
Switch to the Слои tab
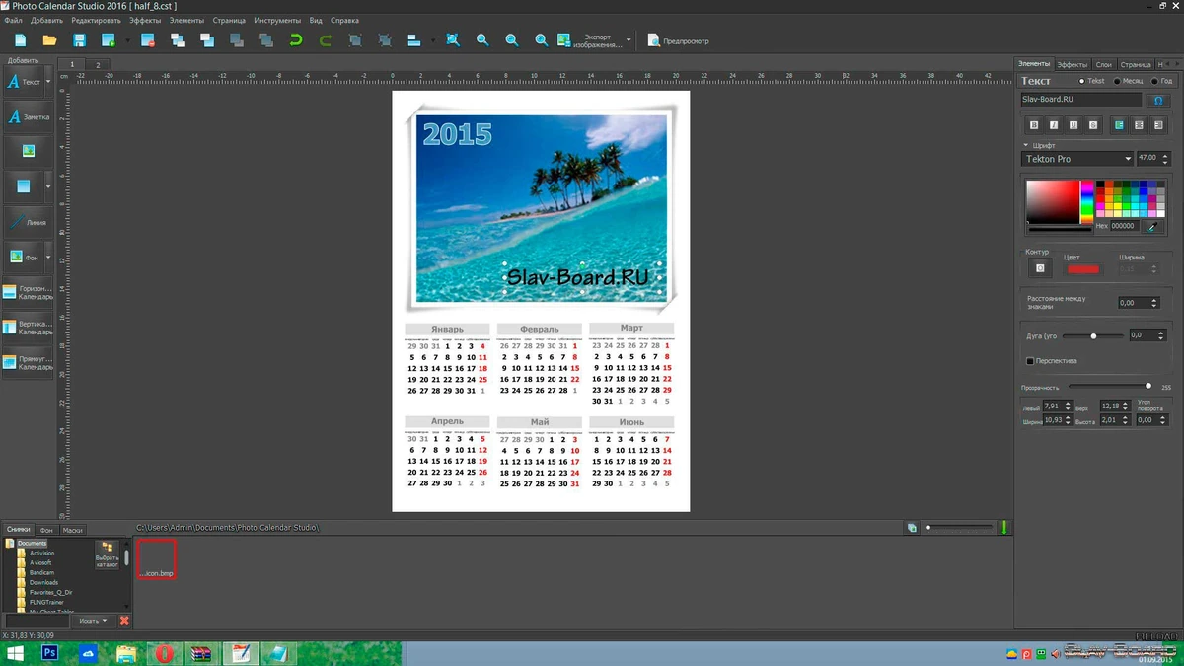click(1104, 64)
